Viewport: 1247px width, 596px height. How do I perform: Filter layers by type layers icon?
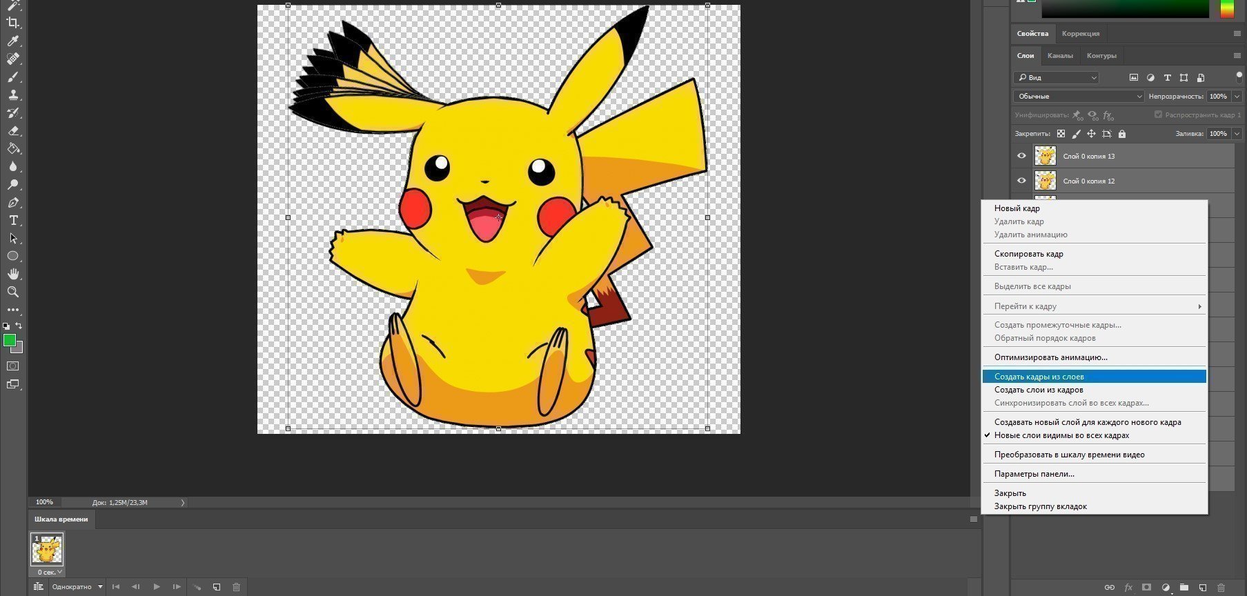click(1167, 78)
